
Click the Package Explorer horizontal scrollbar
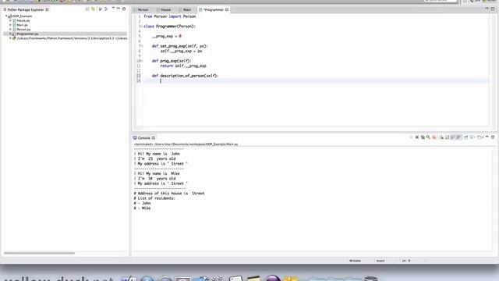(39, 253)
